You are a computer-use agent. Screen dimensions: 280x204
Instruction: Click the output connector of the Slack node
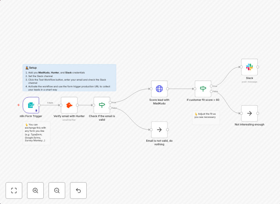tap(258, 67)
